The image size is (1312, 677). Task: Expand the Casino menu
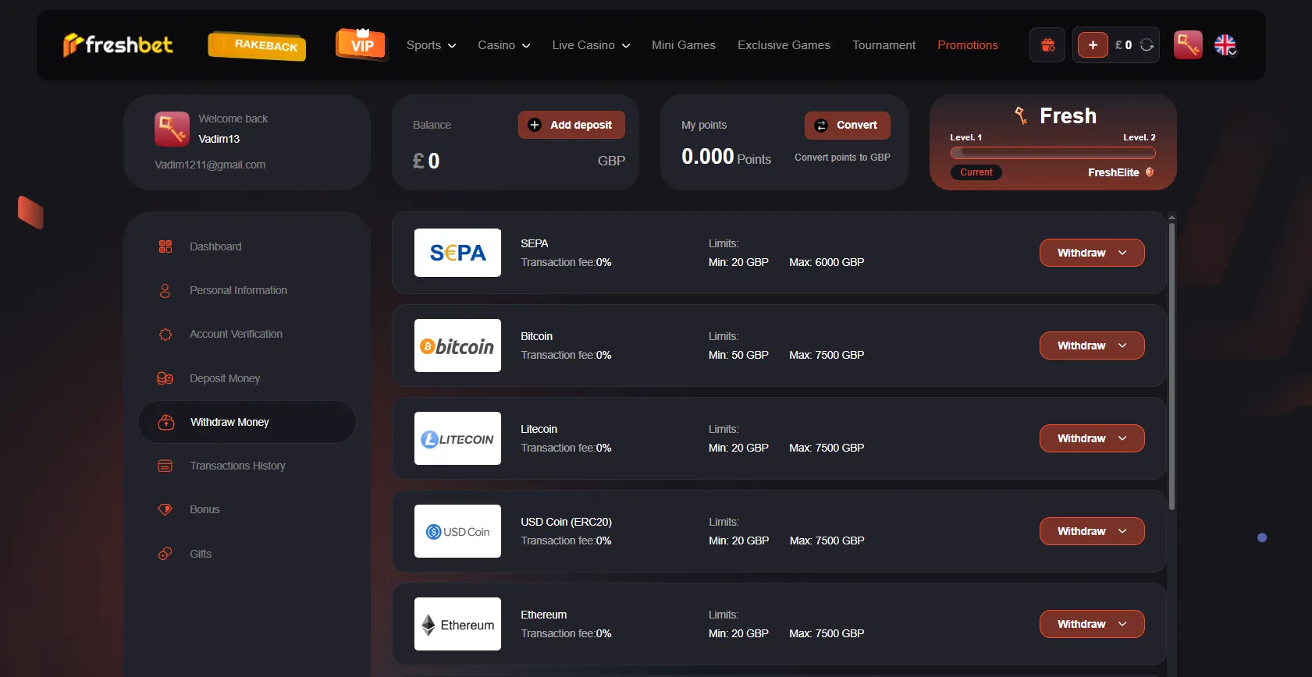(504, 45)
